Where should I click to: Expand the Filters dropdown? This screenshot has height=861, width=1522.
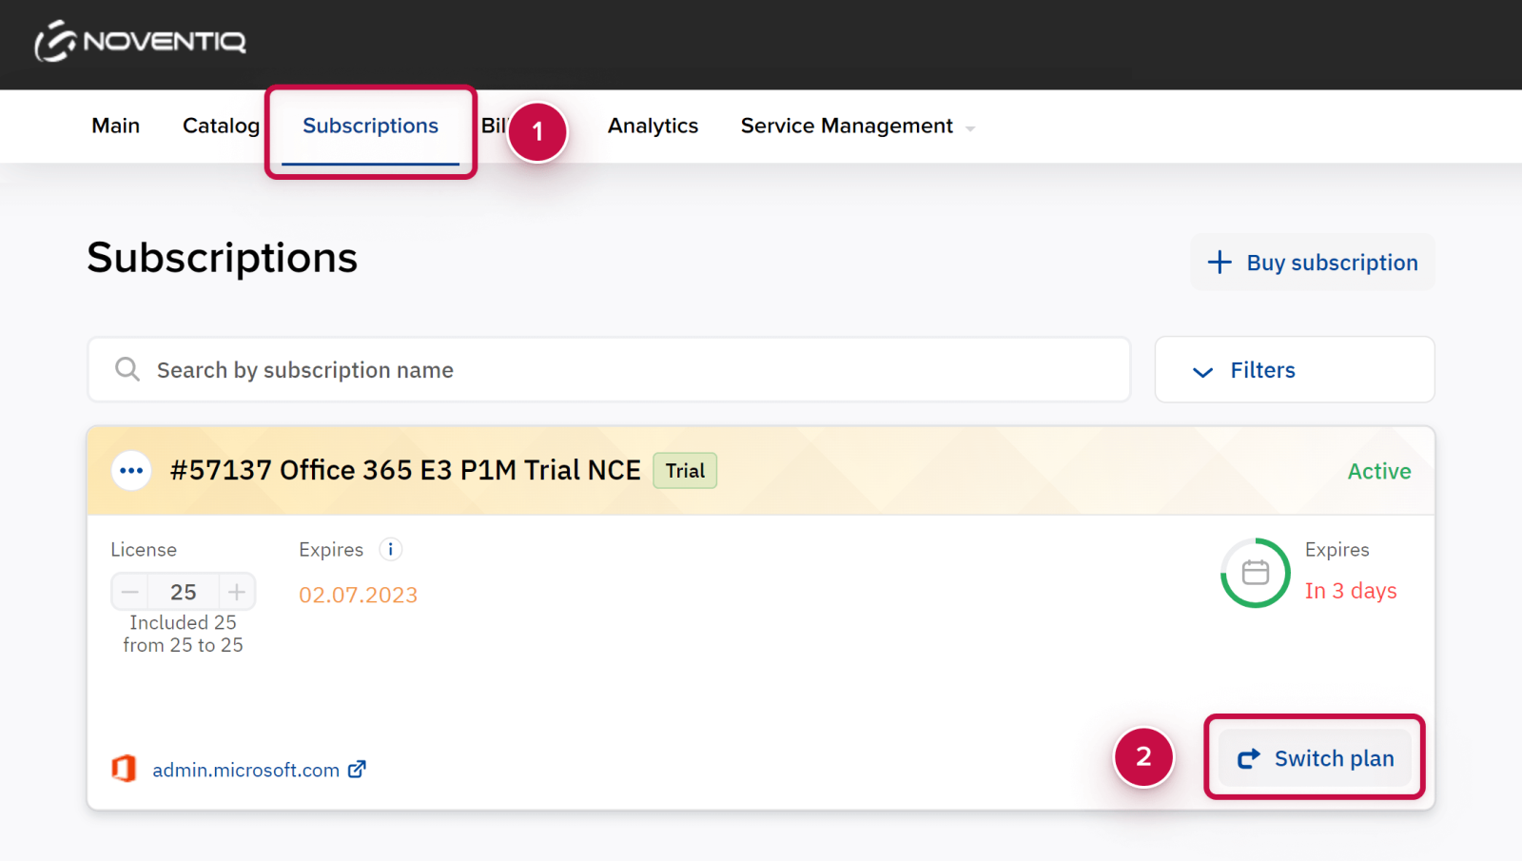[x=1294, y=370]
